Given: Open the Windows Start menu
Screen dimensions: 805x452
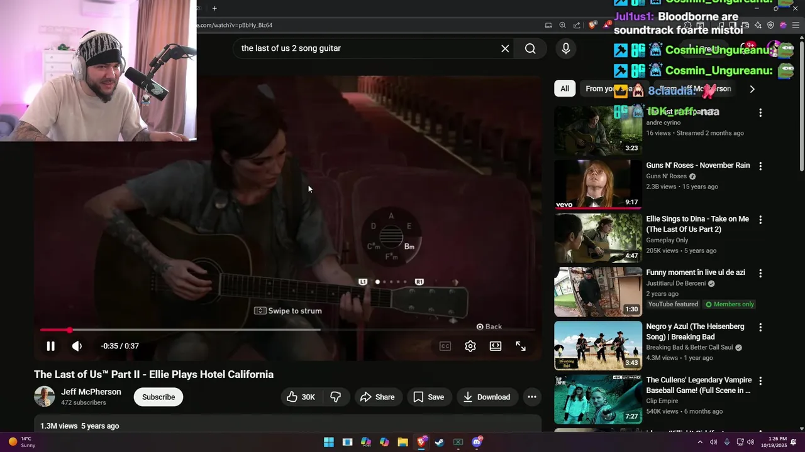Looking at the screenshot, I should click(x=329, y=442).
